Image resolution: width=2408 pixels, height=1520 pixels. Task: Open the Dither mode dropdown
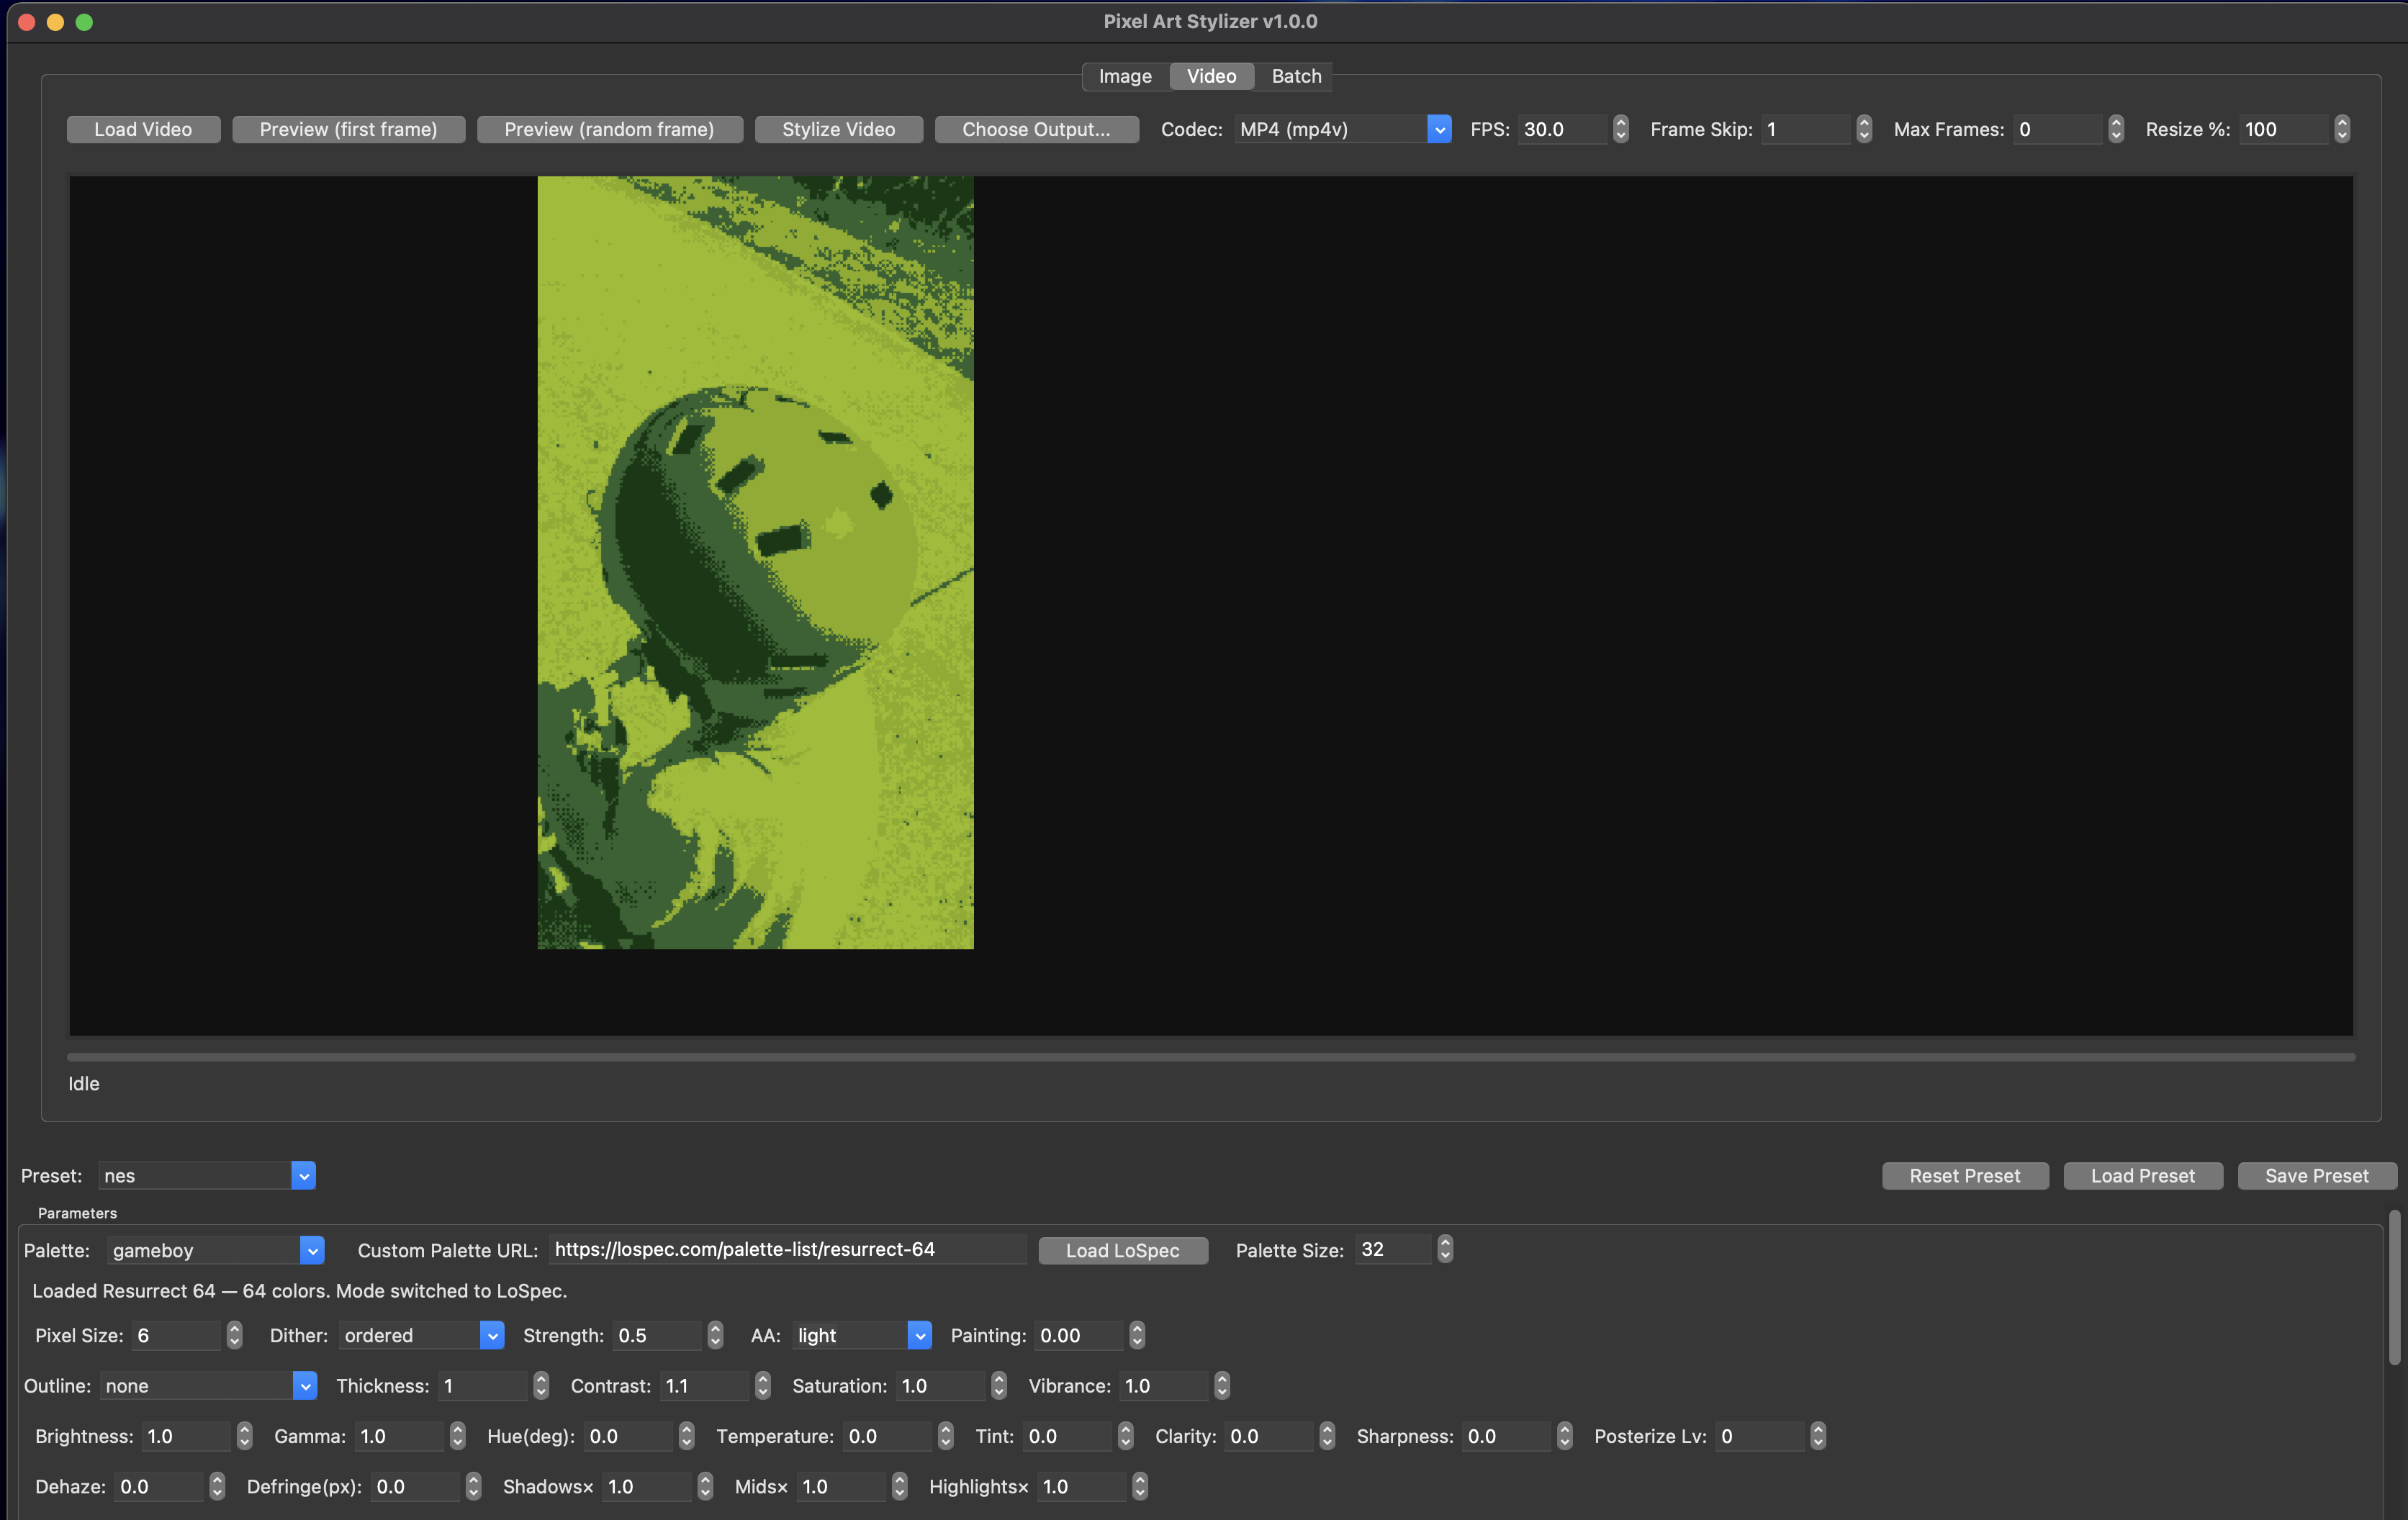(421, 1335)
